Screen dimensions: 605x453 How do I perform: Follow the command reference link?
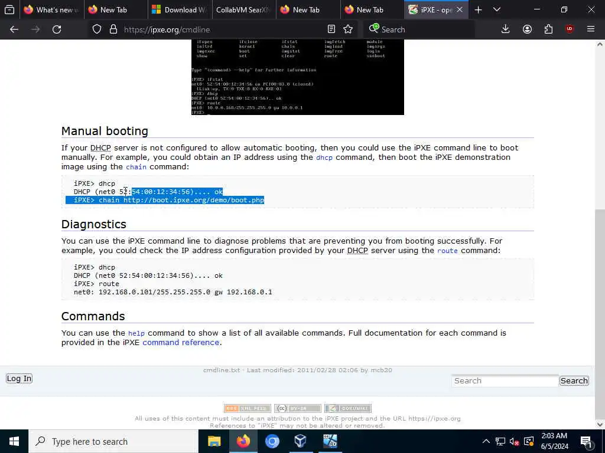coord(181,343)
